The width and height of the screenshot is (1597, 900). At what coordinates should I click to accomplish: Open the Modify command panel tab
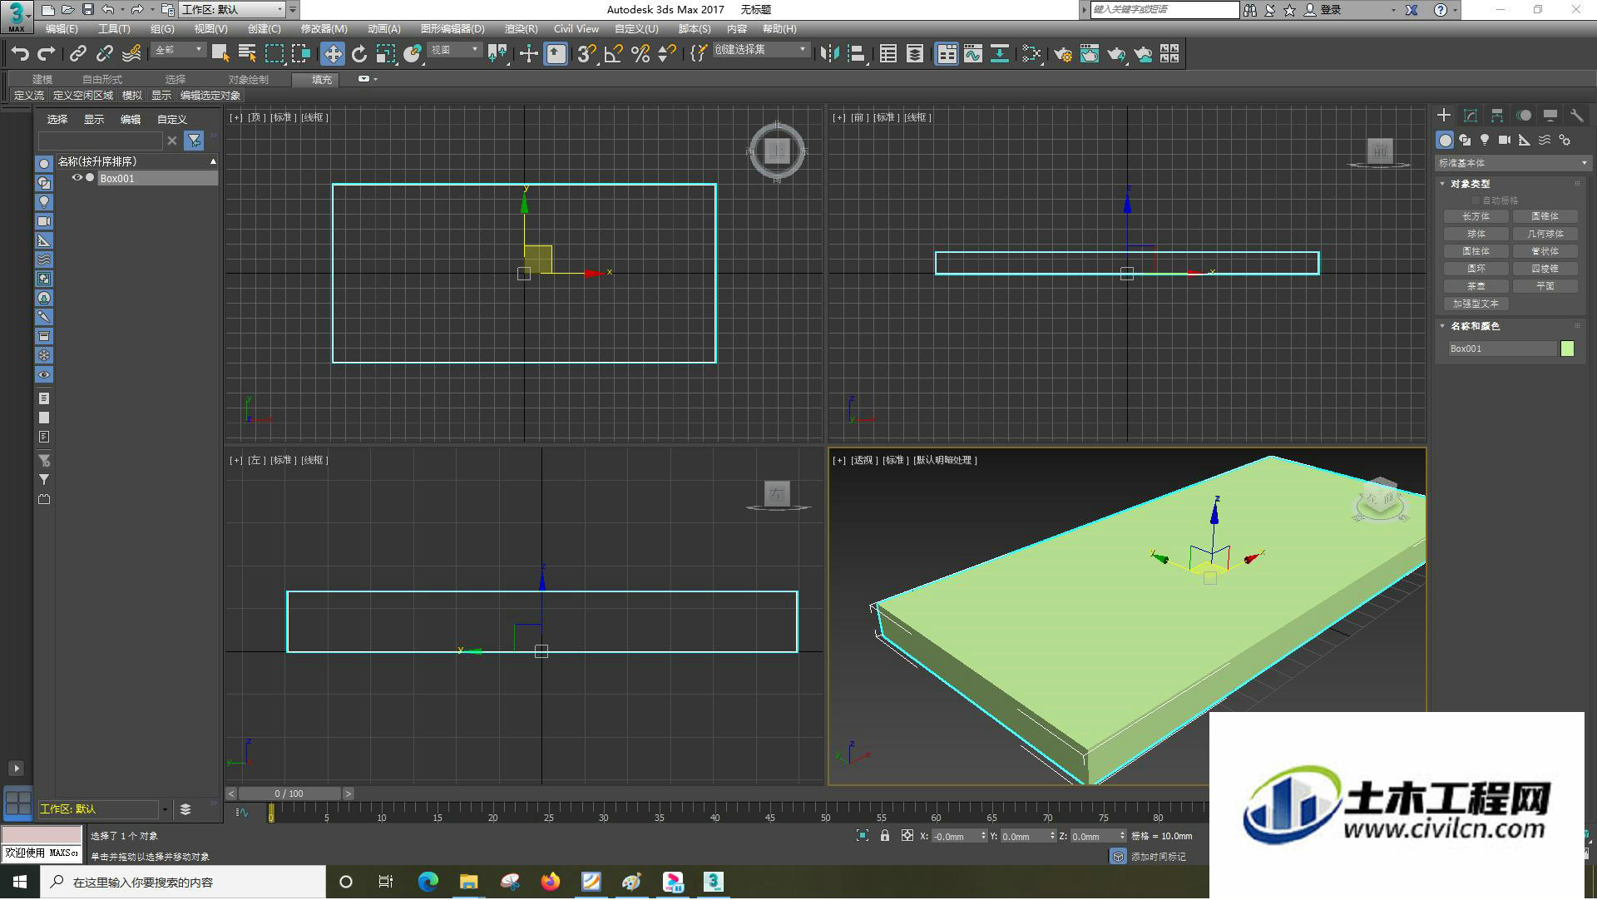[1470, 116]
